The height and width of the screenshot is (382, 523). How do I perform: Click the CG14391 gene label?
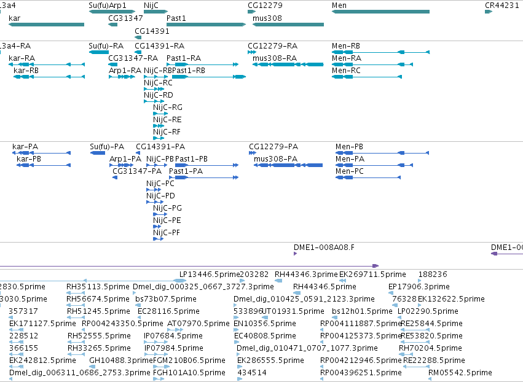pyautogui.click(x=152, y=31)
